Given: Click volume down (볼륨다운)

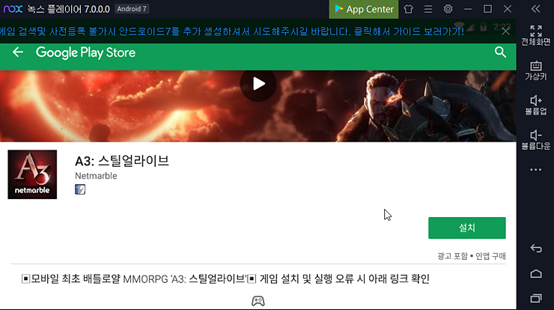Looking at the screenshot, I should [x=535, y=140].
